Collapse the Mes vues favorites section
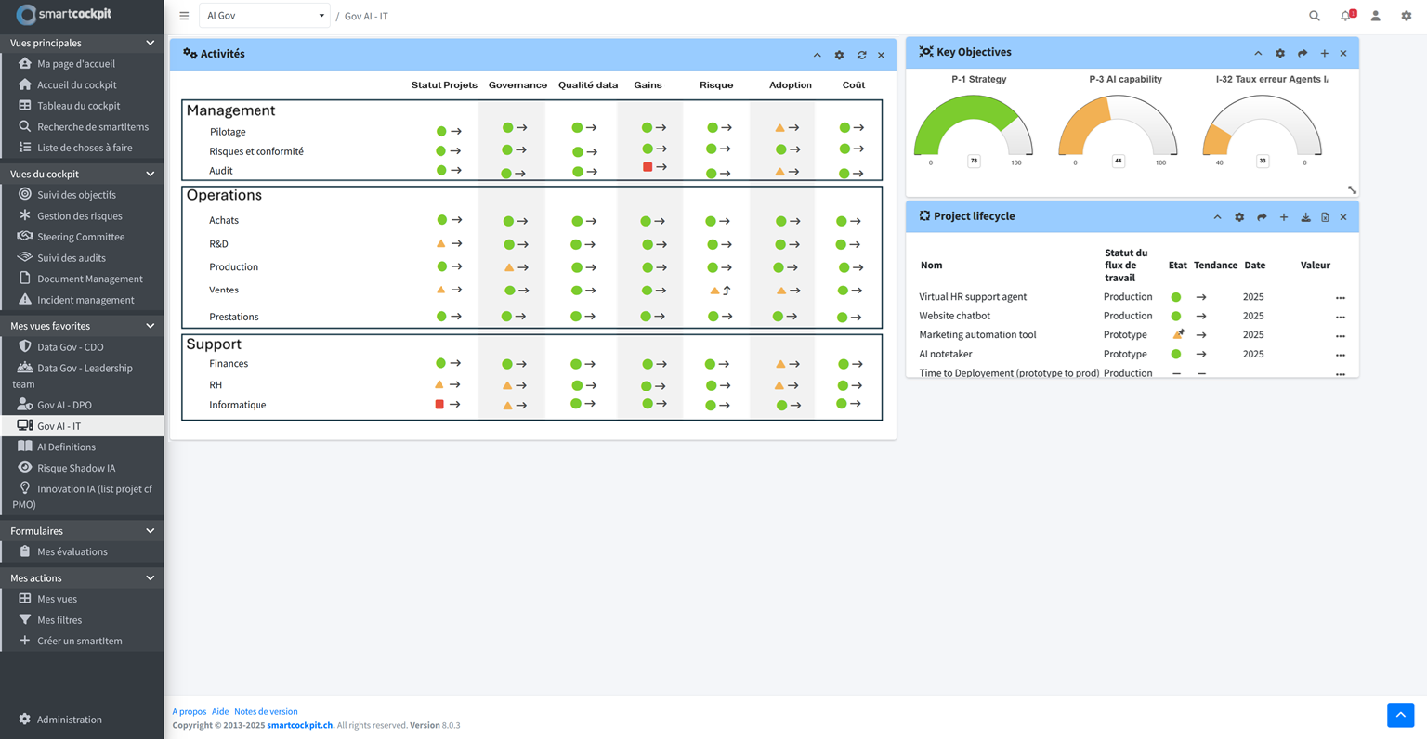The height and width of the screenshot is (739, 1427). click(150, 326)
